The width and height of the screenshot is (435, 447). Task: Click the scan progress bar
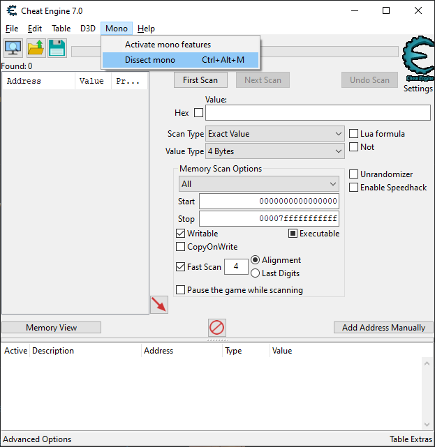(235, 52)
